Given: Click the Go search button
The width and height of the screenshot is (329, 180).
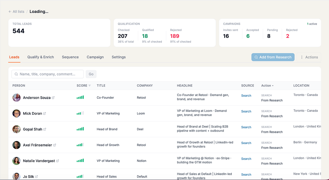Looking at the screenshot, I should tap(91, 74).
